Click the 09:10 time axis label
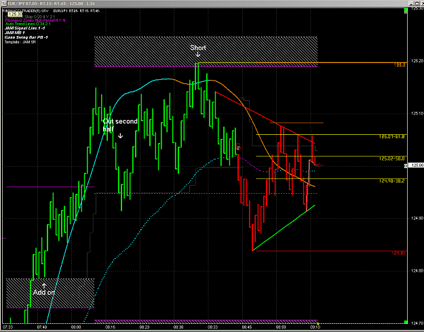The image size is (424, 332). coord(315,327)
